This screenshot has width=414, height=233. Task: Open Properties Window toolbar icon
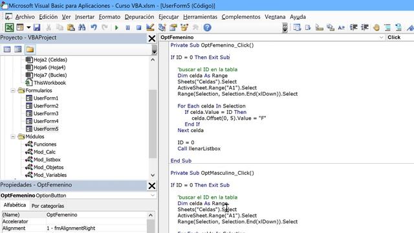[173, 27]
